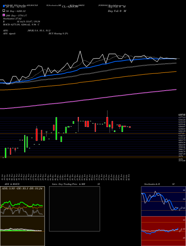Screen dimensions: 186x246
Task: Select the '200 Day - 5791.17' label
Action: [16, 16]
